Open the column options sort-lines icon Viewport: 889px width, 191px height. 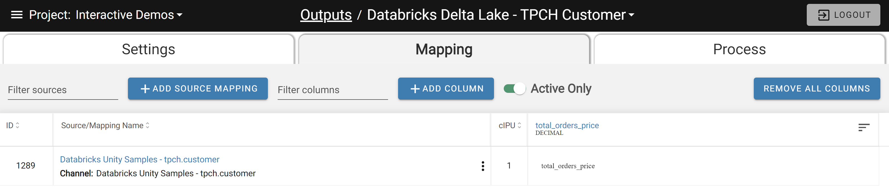tap(863, 128)
